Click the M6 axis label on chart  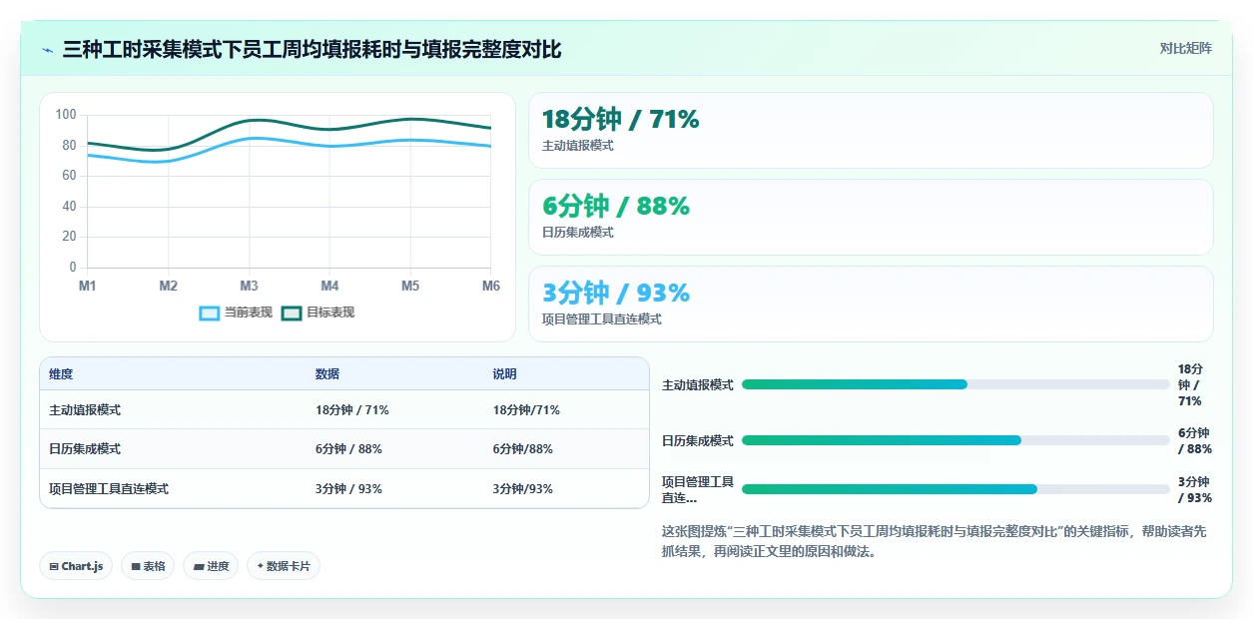(490, 287)
